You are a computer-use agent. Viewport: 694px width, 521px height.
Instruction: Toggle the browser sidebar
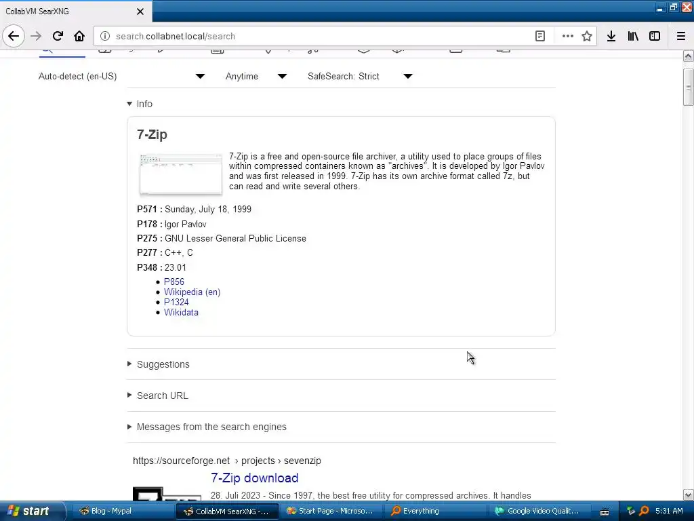click(655, 36)
